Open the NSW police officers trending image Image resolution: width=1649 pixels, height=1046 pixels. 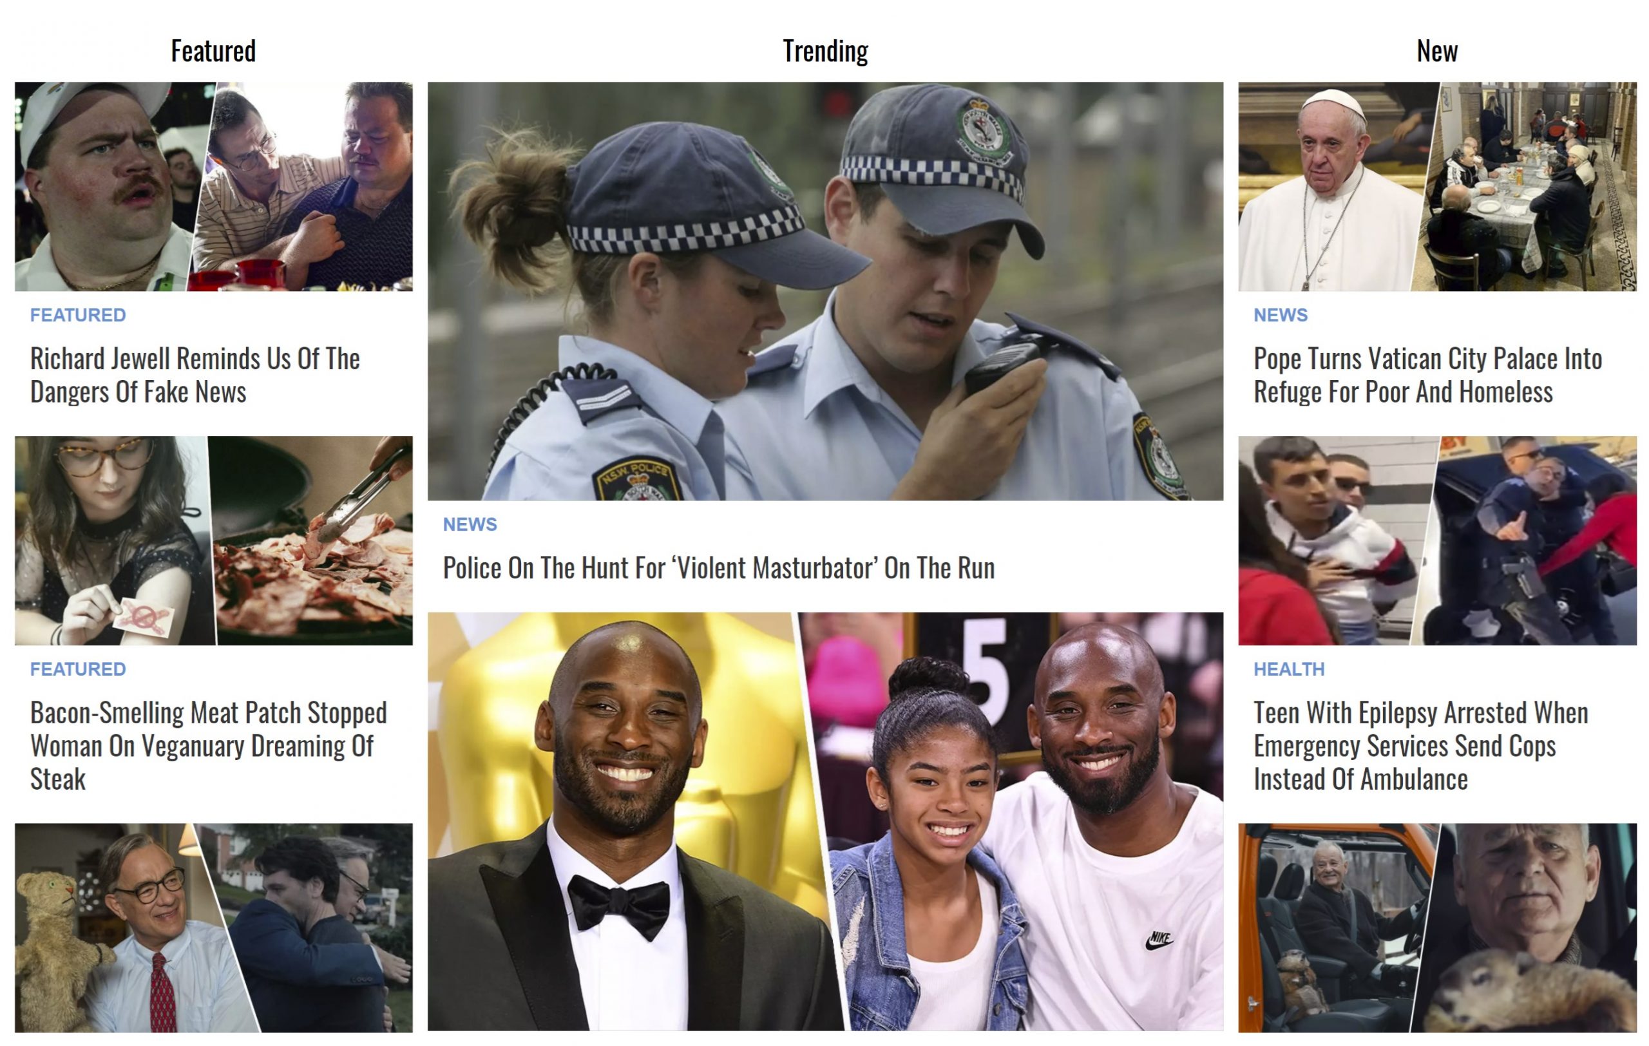pyautogui.click(x=825, y=292)
